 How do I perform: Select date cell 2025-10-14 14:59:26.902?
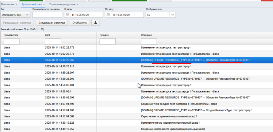(x=60, y=79)
